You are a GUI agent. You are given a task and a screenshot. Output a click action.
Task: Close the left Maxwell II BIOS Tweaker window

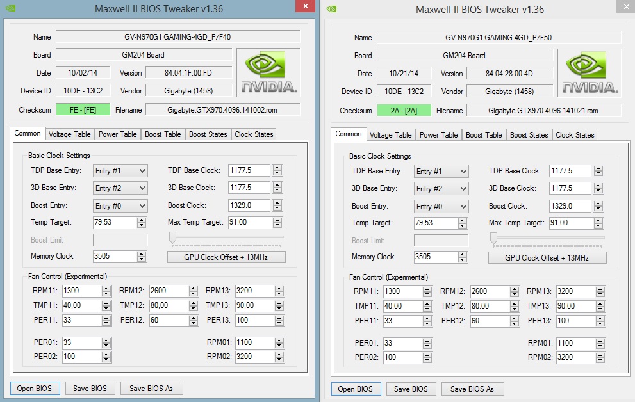(306, 6)
